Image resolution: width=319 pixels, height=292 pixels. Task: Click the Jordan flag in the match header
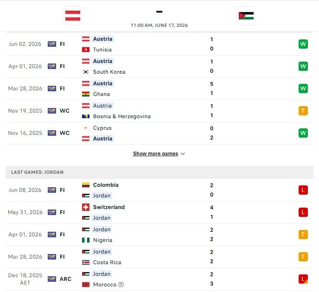pos(246,16)
